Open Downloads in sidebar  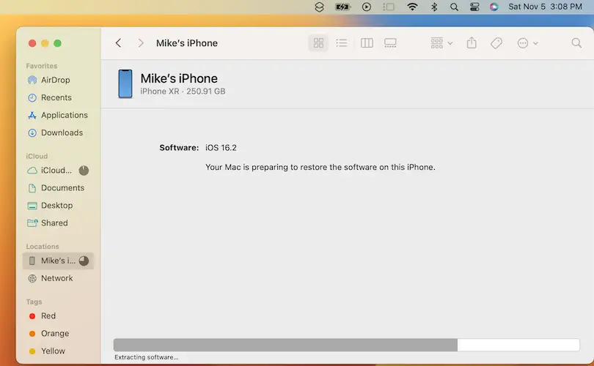62,132
